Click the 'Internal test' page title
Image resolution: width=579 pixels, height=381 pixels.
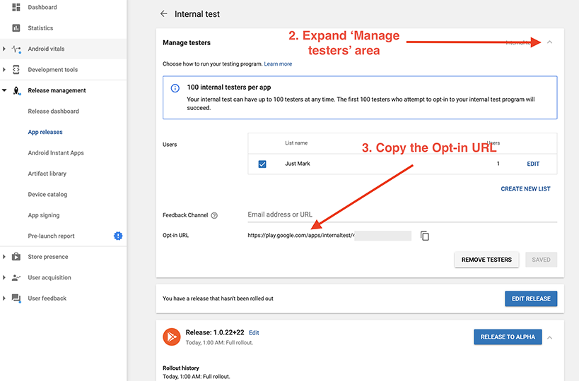(197, 14)
